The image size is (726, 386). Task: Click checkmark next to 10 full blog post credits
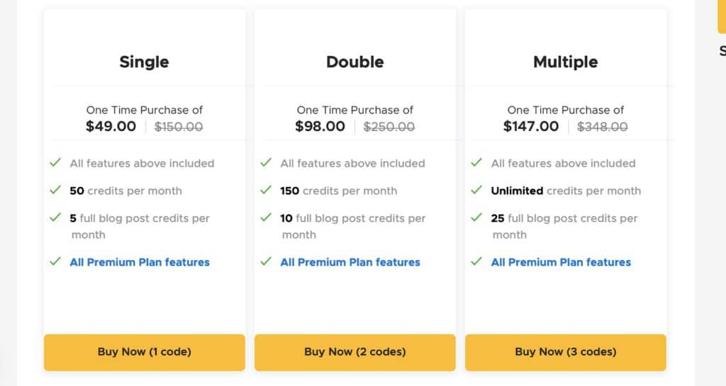pos(267,217)
